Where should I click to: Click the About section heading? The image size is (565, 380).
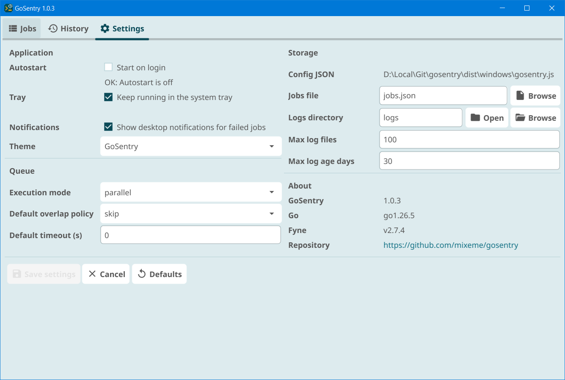(300, 186)
